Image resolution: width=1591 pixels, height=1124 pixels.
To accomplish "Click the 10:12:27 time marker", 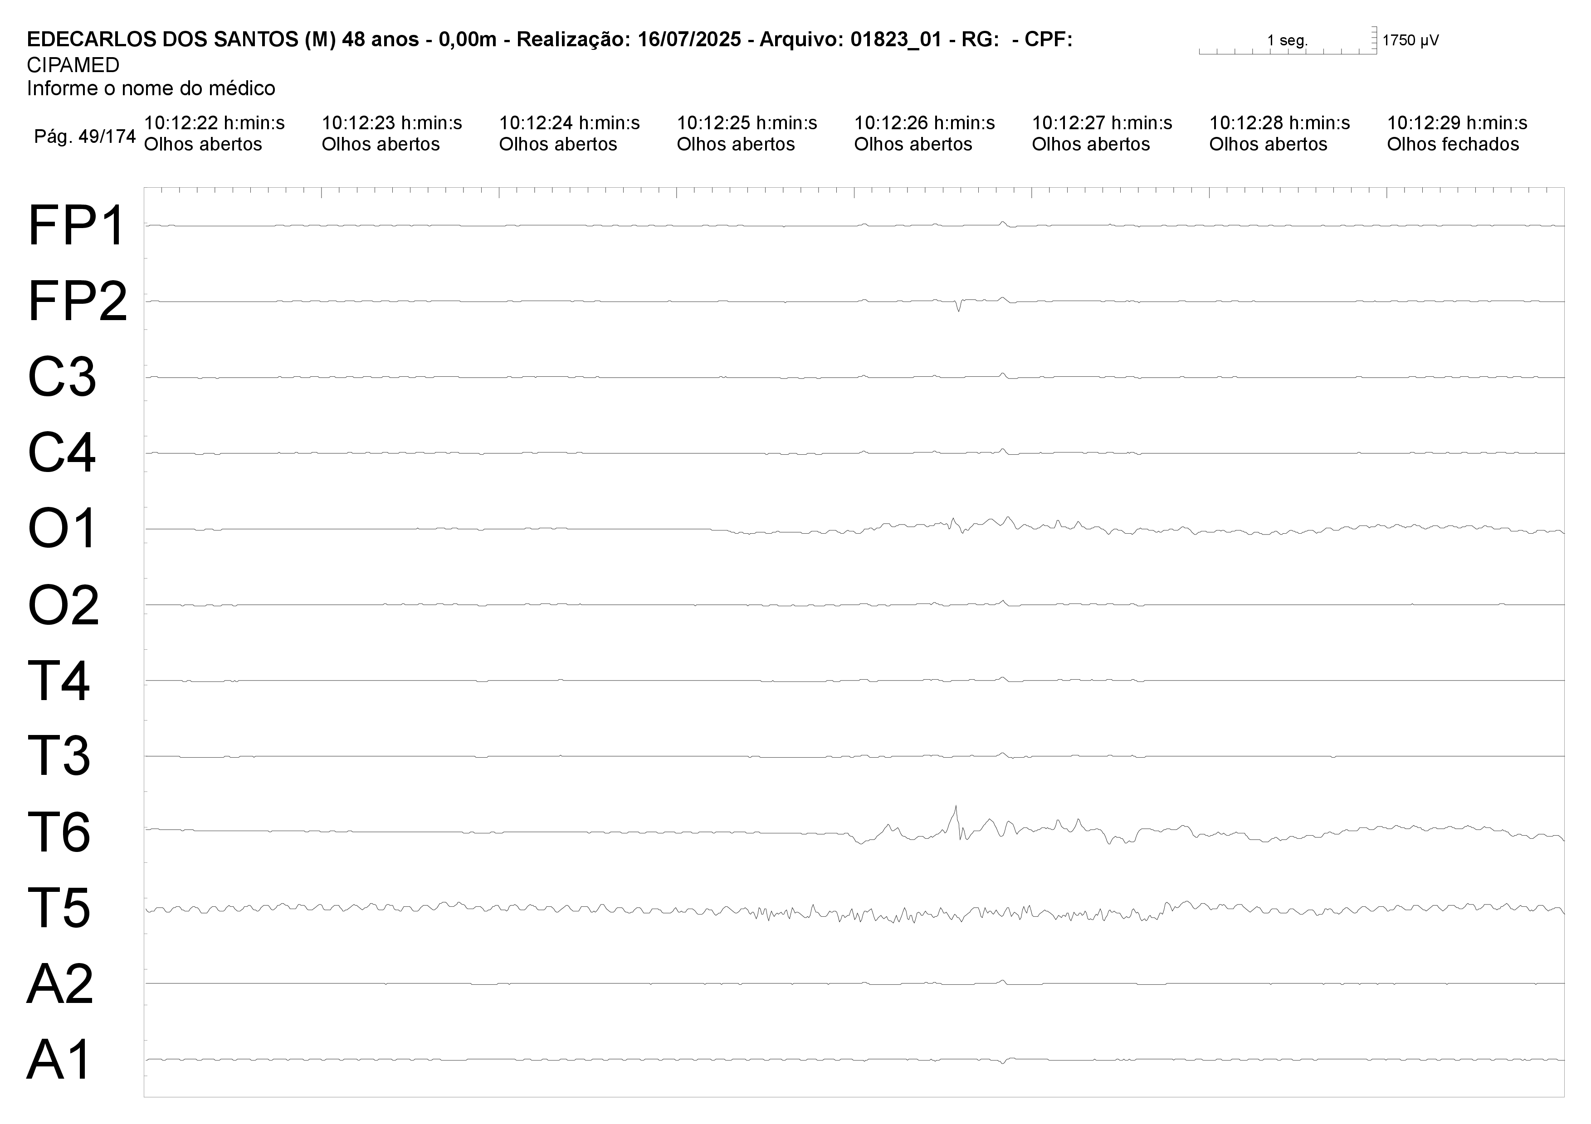I will pos(1102,123).
